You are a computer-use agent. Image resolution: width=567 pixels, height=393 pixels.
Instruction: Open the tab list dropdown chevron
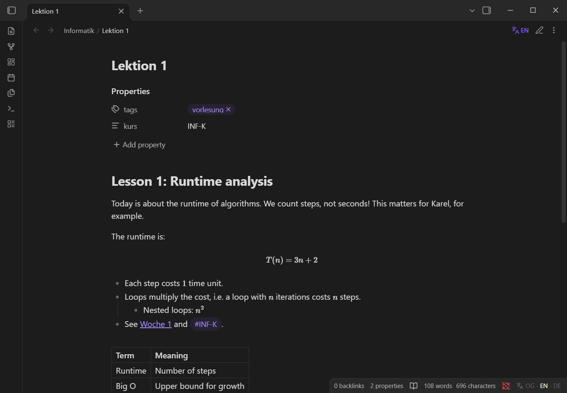pyautogui.click(x=472, y=11)
